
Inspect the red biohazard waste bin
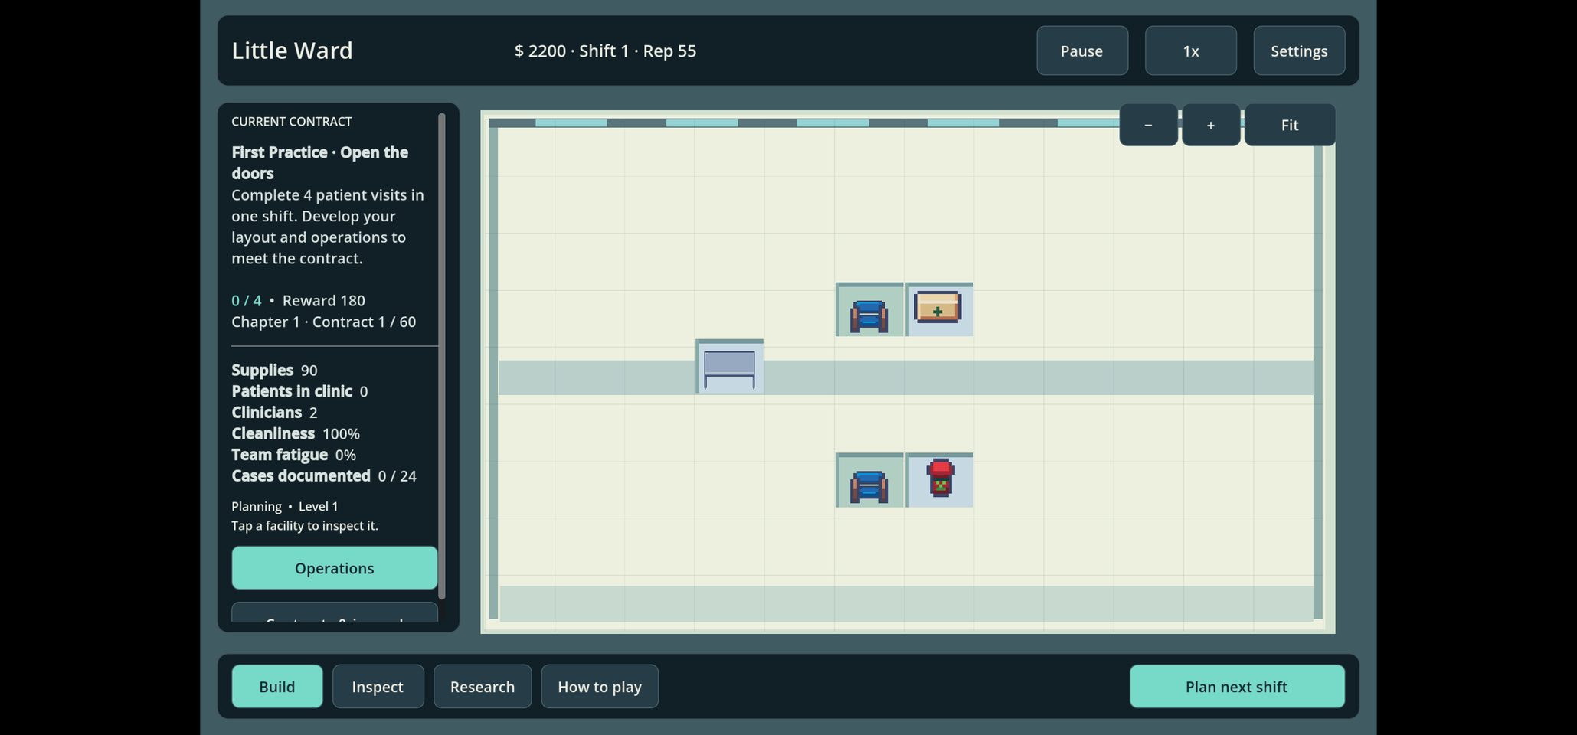click(939, 480)
